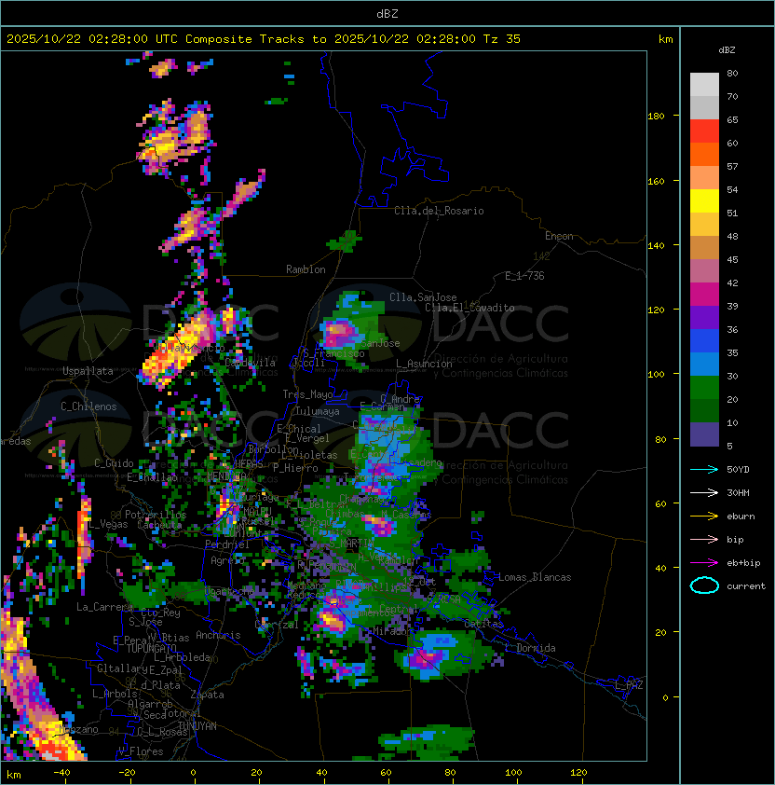Select the light grey 70-80 dBZ color band

704,85
